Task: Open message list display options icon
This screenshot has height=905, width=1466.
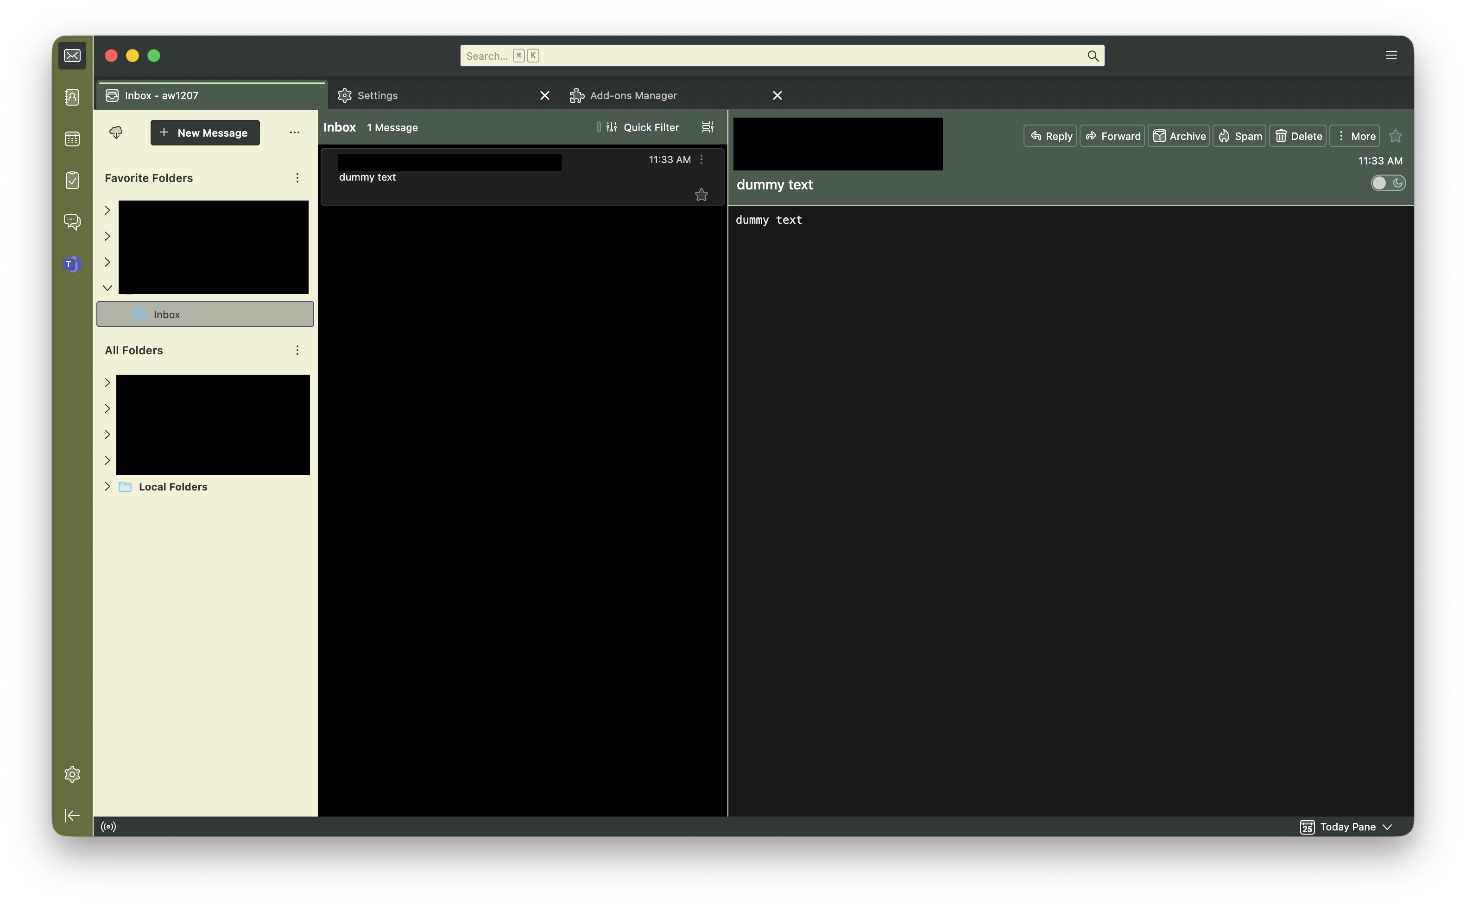Action: coord(708,127)
